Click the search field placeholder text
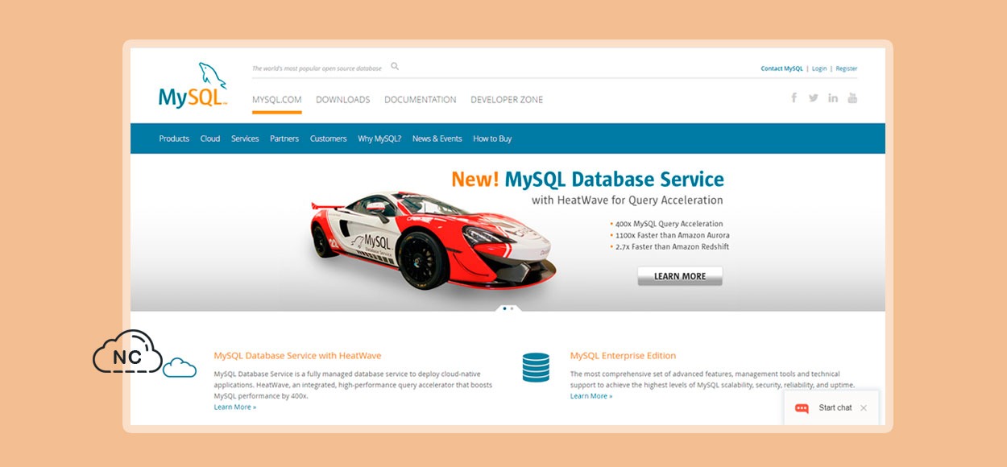This screenshot has width=1007, height=467. coord(317,68)
